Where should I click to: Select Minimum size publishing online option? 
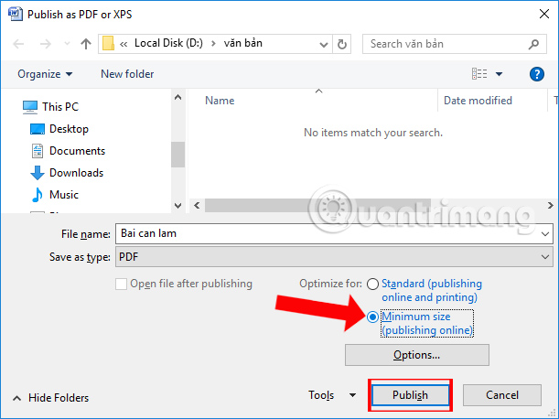click(372, 317)
